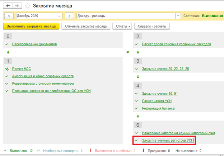Open Амортизация и износ основных средств

[x=43, y=76]
